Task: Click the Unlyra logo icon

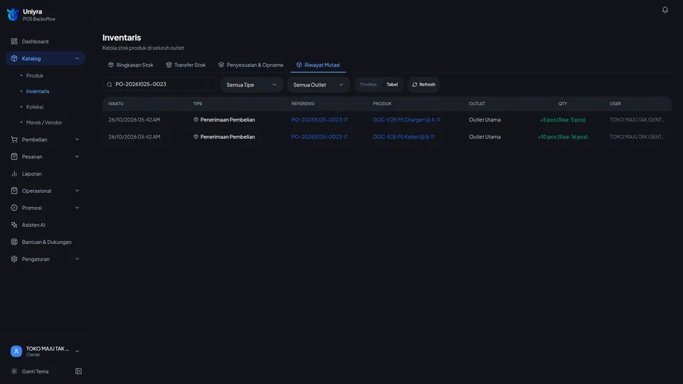Action: click(x=13, y=15)
